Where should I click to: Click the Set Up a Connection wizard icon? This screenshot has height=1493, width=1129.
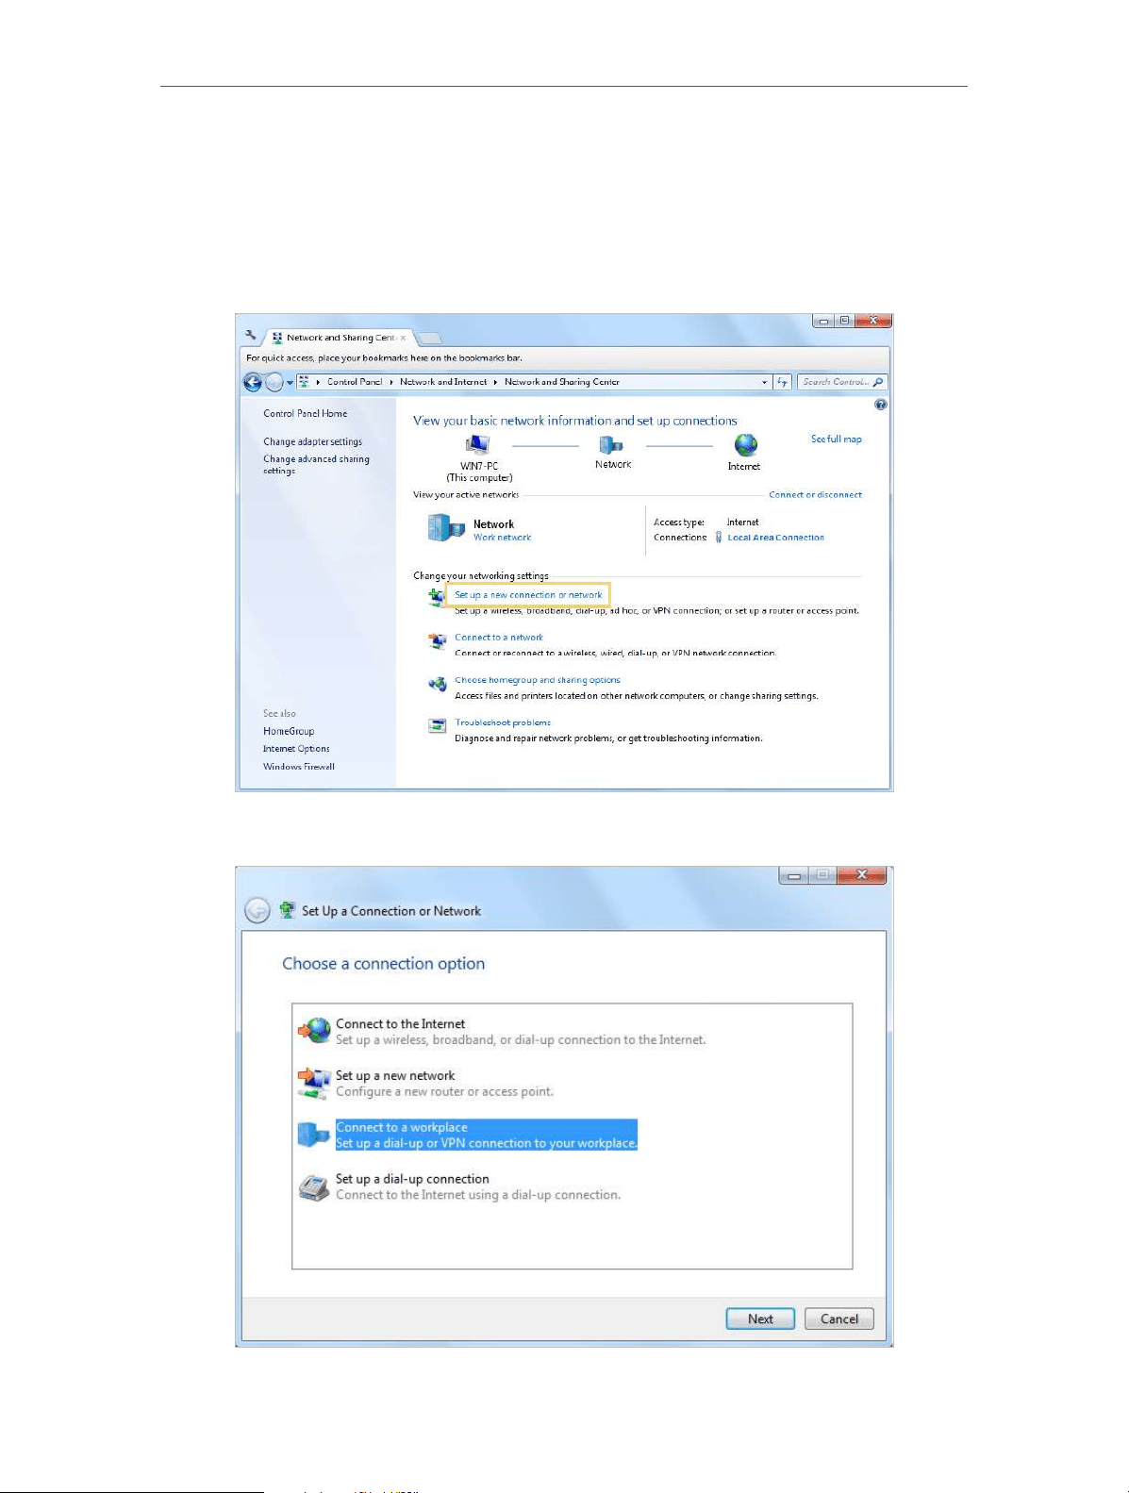pyautogui.click(x=287, y=910)
